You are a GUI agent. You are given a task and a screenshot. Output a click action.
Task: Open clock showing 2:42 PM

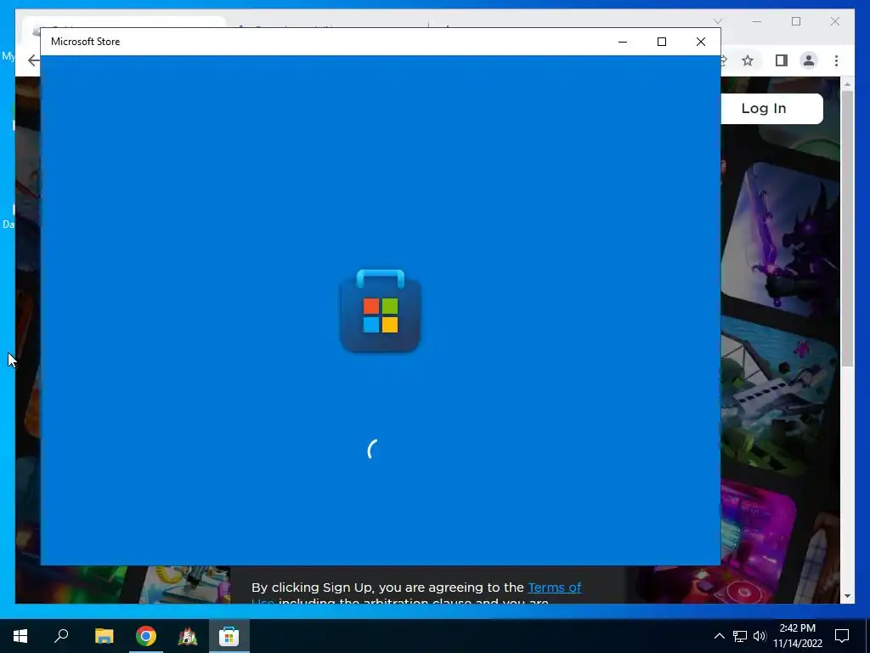pyautogui.click(x=797, y=636)
